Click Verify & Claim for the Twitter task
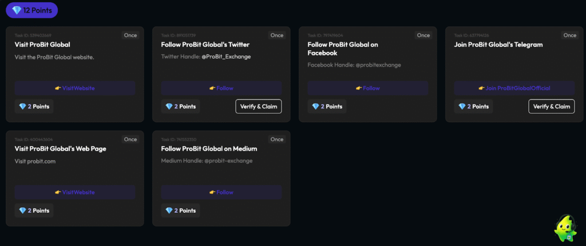This screenshot has height=246, width=586. tap(258, 106)
